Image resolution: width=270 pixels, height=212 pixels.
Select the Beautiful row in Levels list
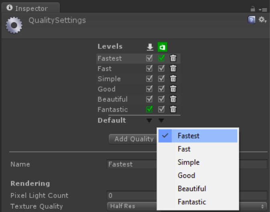tap(138, 99)
